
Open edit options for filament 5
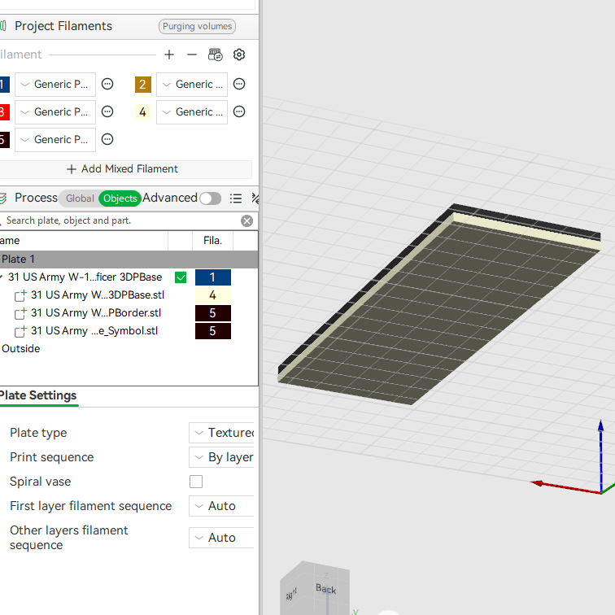point(107,139)
